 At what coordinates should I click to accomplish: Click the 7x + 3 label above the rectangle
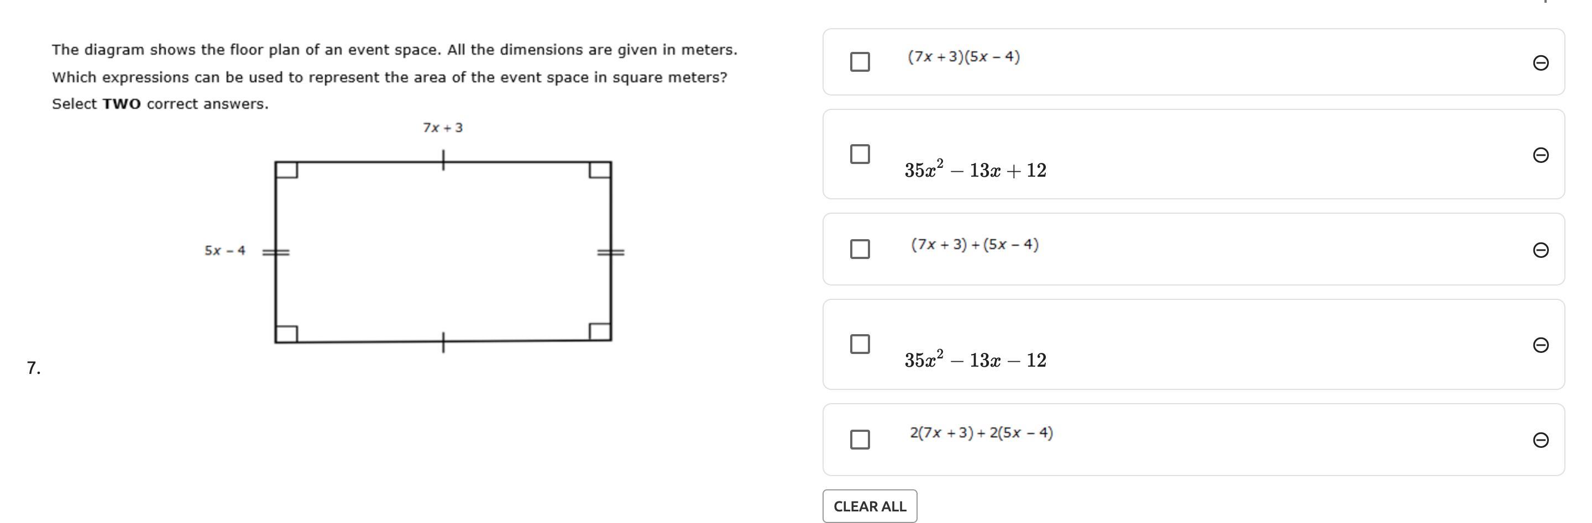point(442,128)
